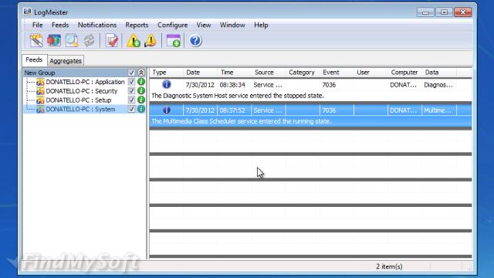Click the info icon of the 08:38:34 event

click(167, 84)
